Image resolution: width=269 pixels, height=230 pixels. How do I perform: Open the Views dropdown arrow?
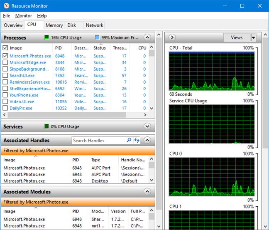tap(253, 37)
